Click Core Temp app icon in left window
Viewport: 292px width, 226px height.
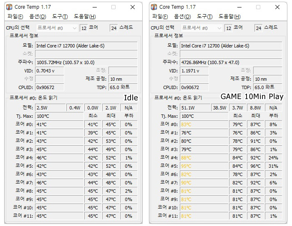pos(9,7)
